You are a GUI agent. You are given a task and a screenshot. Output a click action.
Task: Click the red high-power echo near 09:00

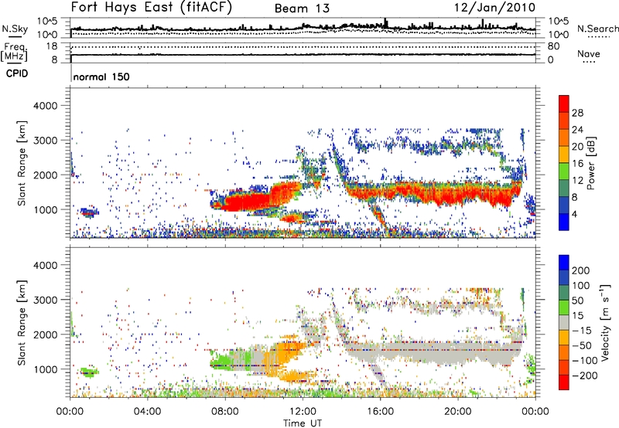click(247, 202)
